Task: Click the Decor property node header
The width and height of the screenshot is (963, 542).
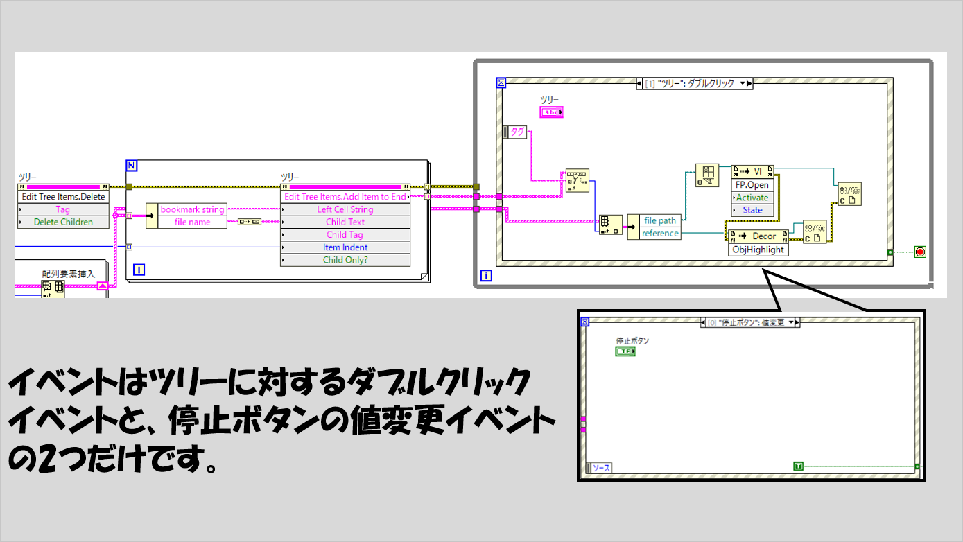Action: pyautogui.click(x=758, y=236)
